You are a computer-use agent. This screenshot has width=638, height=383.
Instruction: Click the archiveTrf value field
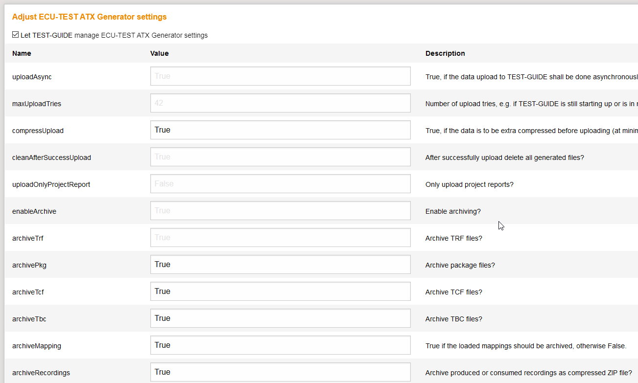280,238
